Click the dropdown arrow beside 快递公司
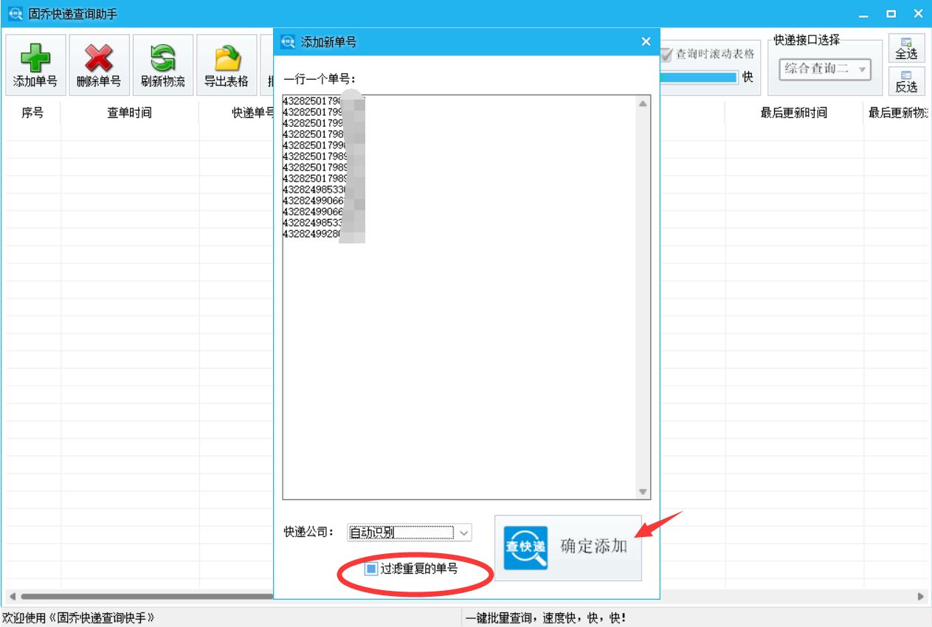 463,532
